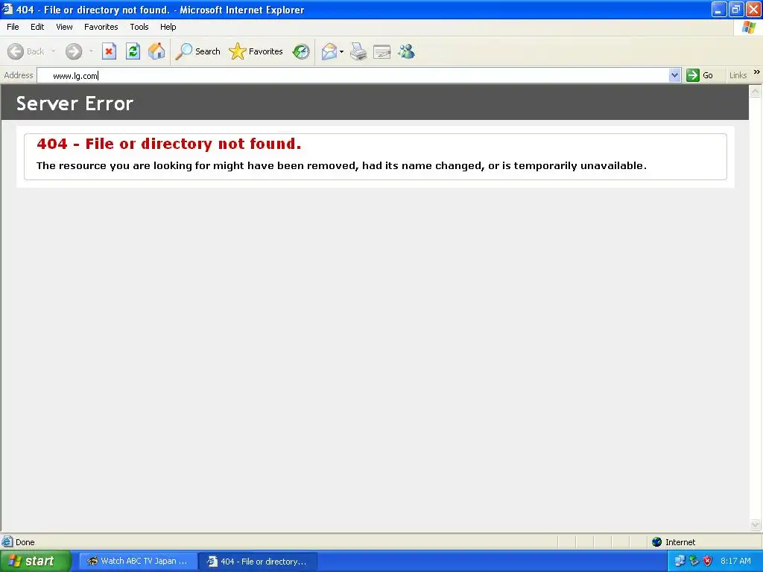Viewport: 763px width, 572px height.
Task: Switch to the Watch ABC TV Japan taskbar window
Action: 138,562
